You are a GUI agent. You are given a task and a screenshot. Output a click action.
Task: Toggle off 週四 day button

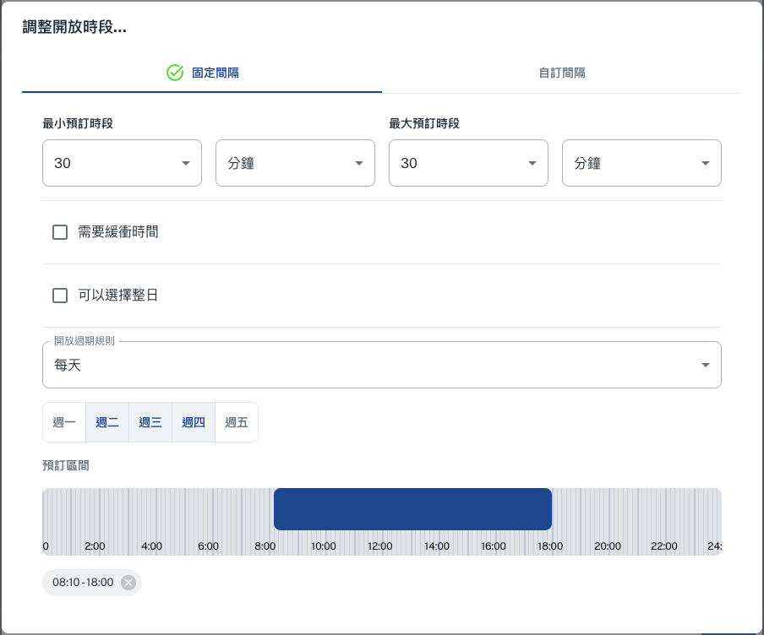194,422
